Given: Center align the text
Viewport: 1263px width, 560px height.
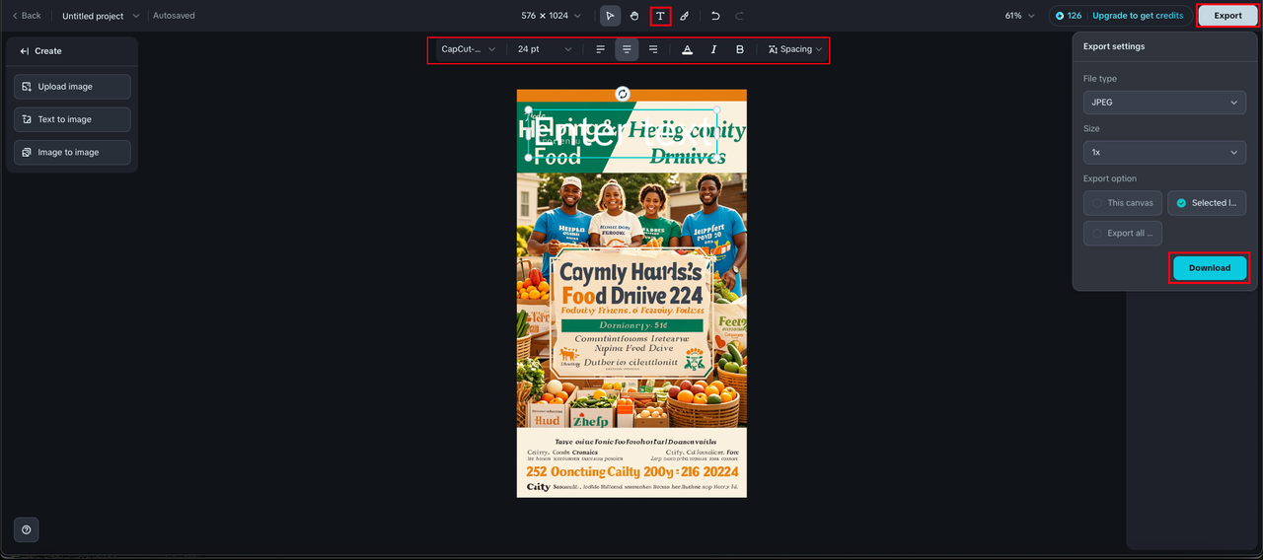Looking at the screenshot, I should [627, 49].
